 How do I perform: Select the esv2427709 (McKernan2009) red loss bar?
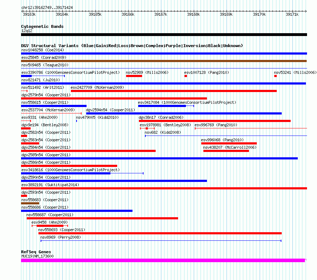(174, 91)
